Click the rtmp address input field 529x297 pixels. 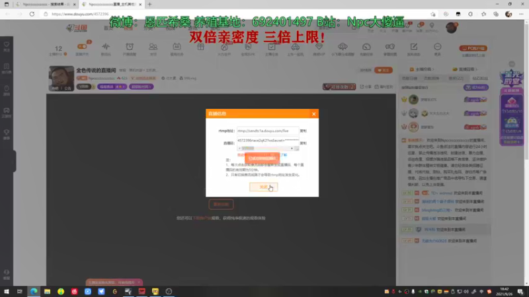pyautogui.click(x=268, y=131)
